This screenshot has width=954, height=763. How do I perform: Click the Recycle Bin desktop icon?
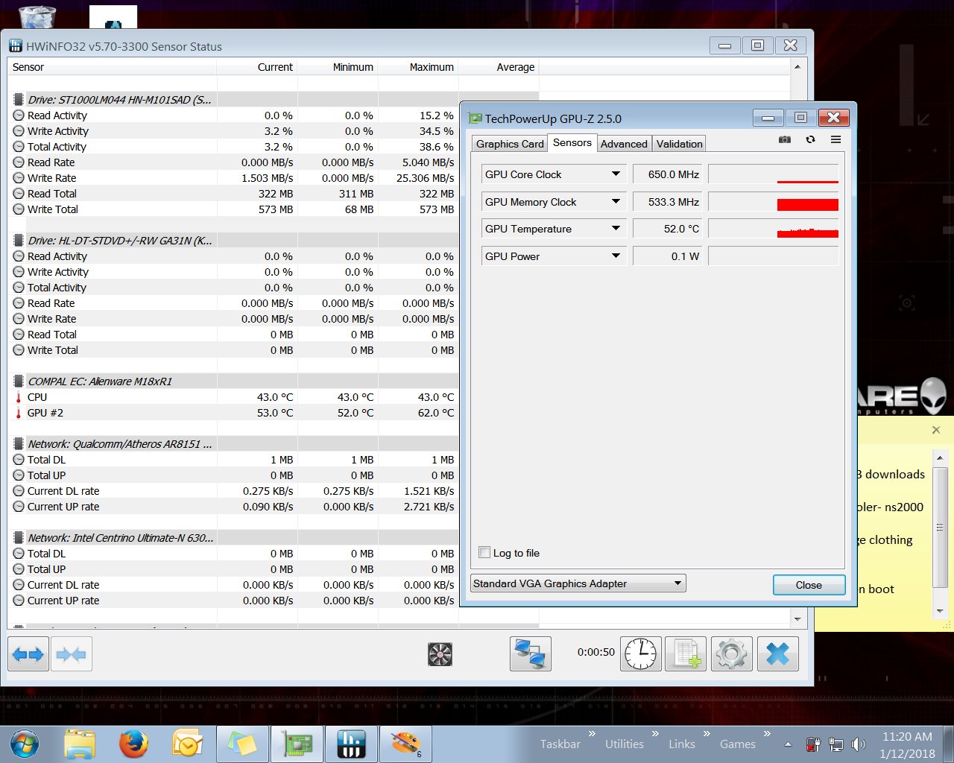(x=37, y=16)
